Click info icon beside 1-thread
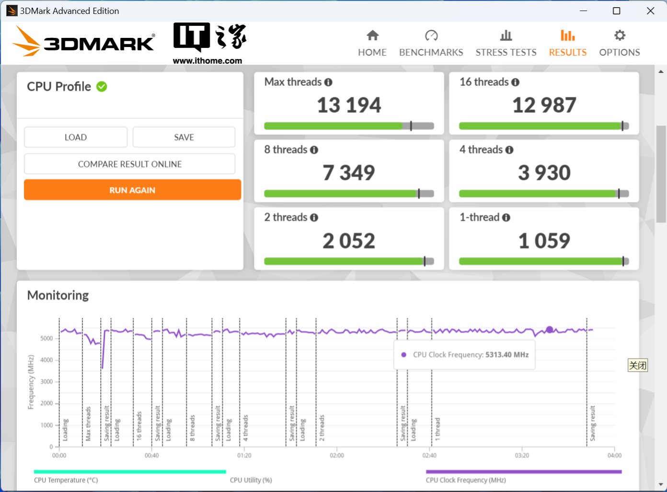Viewport: 667px width, 492px height. click(x=506, y=218)
